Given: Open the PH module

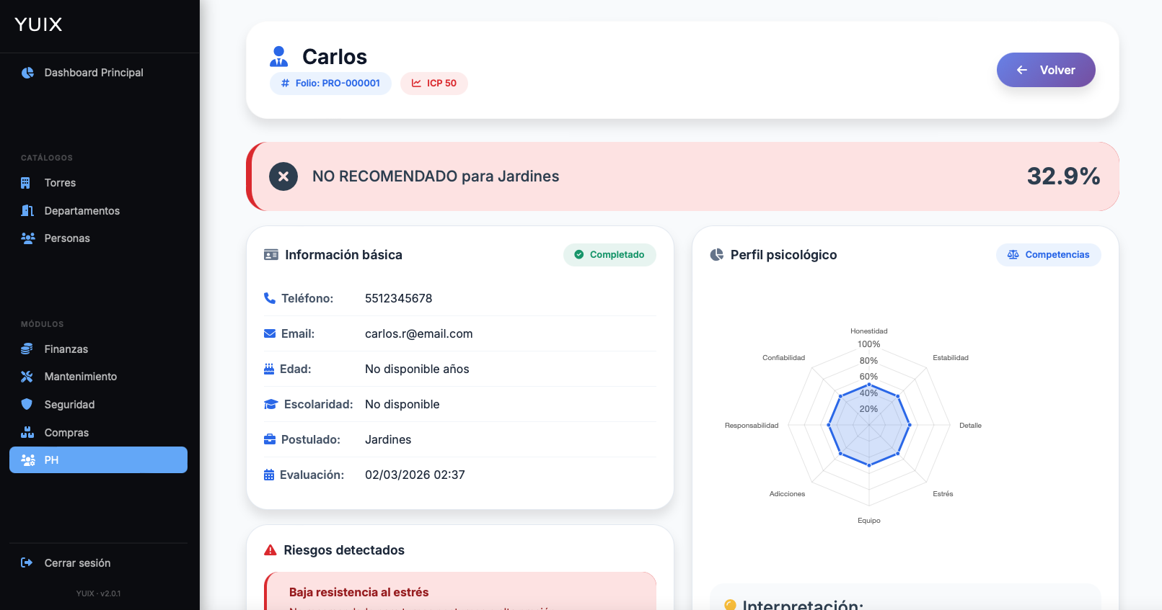Looking at the screenshot, I should pyautogui.click(x=98, y=460).
